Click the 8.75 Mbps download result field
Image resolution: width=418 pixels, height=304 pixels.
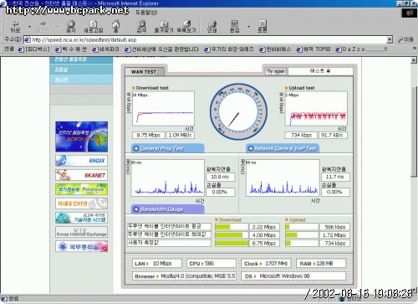[x=149, y=135]
